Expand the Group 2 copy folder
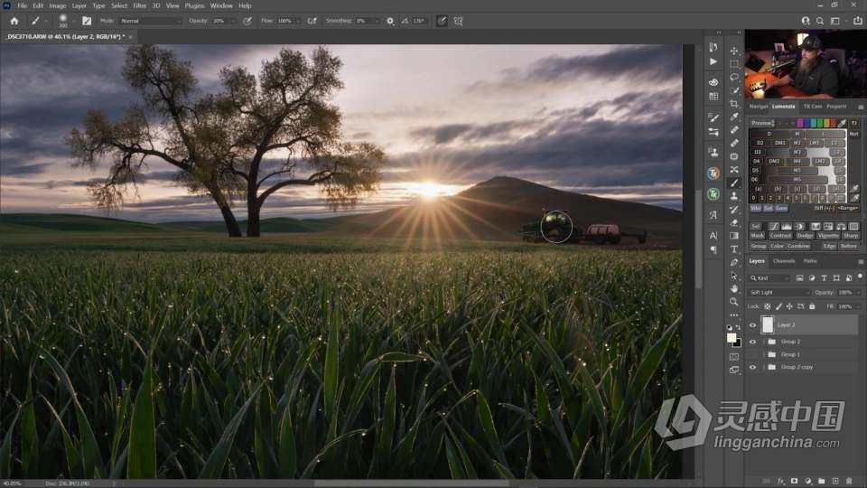Image resolution: width=867 pixels, height=488 pixels. 764,368
